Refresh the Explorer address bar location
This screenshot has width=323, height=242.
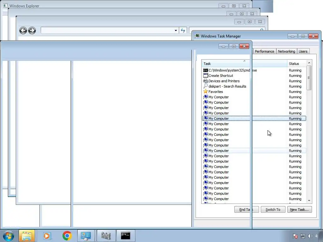pyautogui.click(x=183, y=31)
